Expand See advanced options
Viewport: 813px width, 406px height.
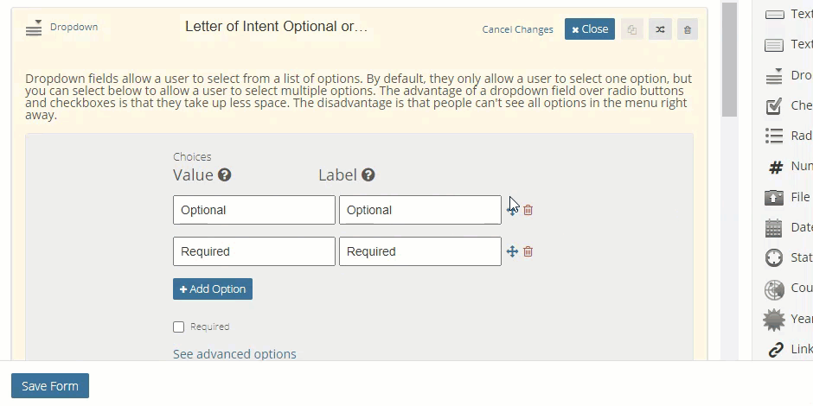point(234,354)
